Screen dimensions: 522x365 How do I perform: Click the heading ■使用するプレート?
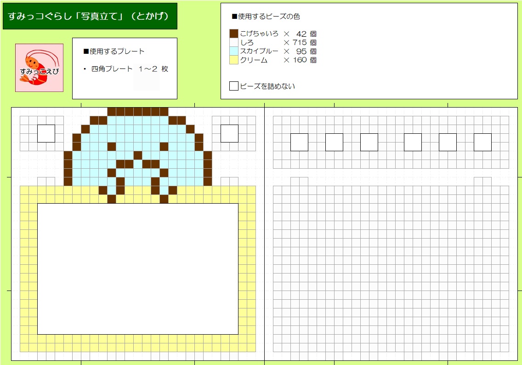click(114, 51)
